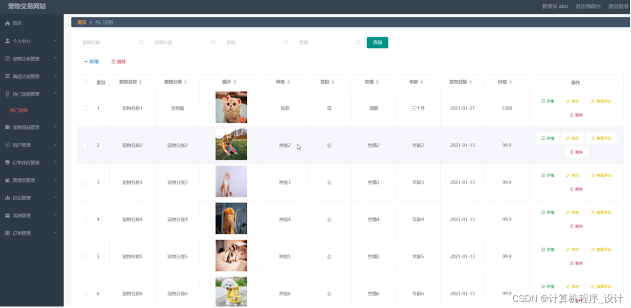
Task: Expand the 论坛管理 menu chevron
Action: coord(55,198)
